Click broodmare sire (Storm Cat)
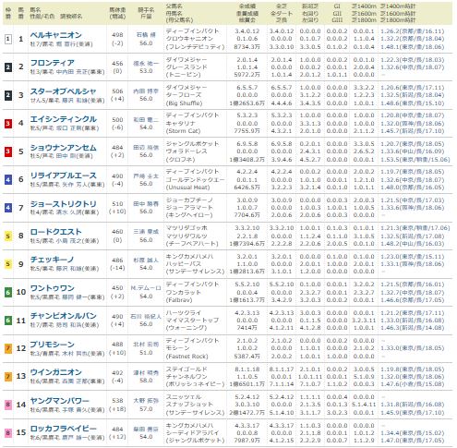 (x=183, y=131)
